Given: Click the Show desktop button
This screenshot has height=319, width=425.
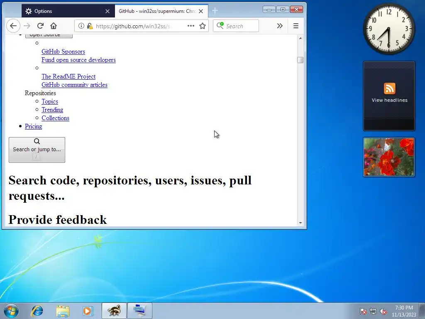Looking at the screenshot, I should [422, 311].
